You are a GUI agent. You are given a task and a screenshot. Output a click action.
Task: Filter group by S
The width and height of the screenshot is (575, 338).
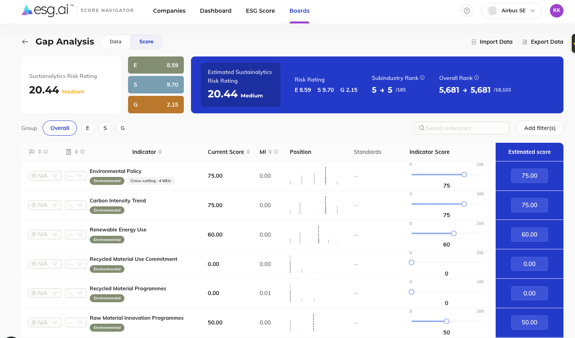[105, 128]
